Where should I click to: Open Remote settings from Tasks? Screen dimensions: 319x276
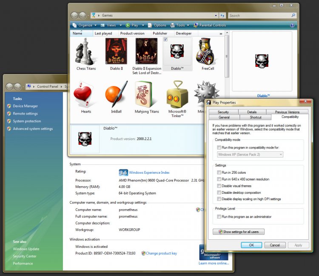tap(25, 113)
